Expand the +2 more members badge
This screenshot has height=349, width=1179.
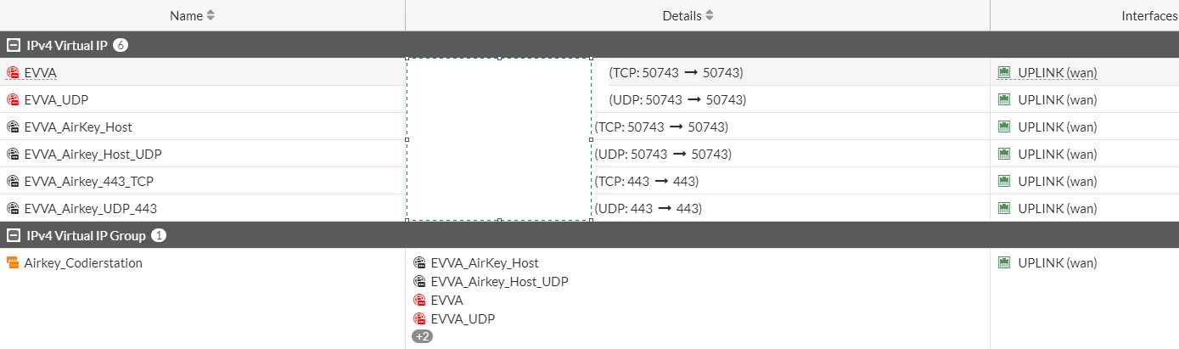coord(422,336)
